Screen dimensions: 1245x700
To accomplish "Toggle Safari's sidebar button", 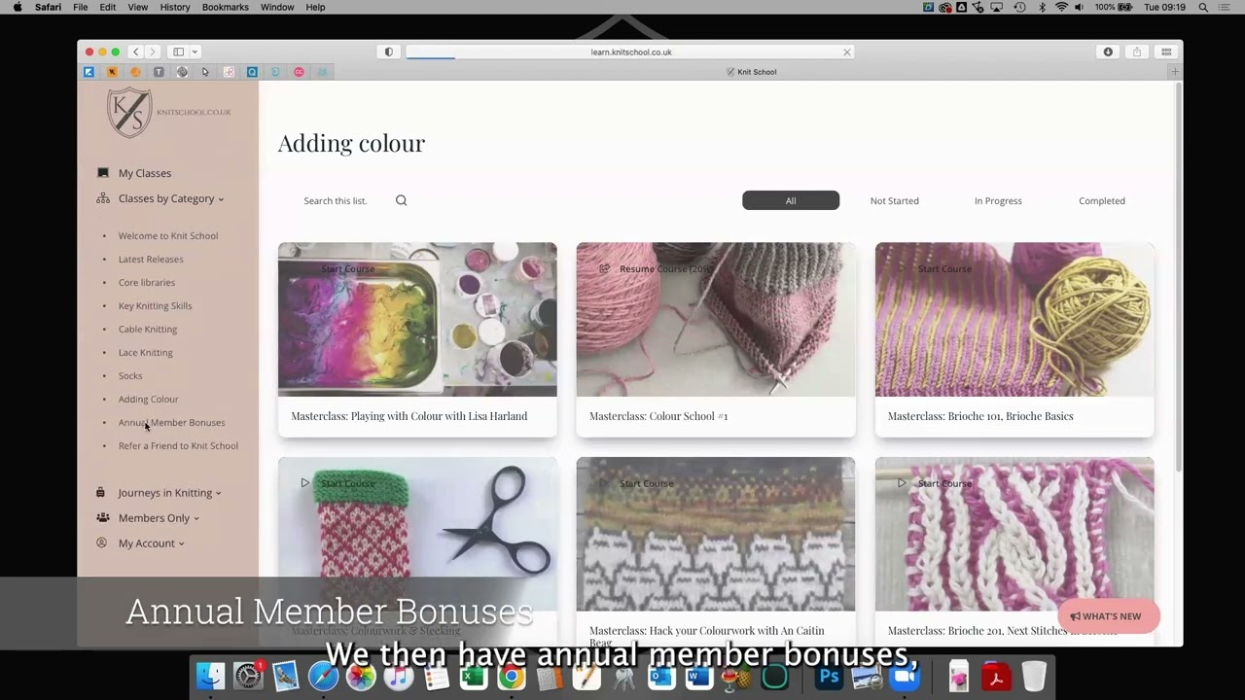I will [178, 52].
